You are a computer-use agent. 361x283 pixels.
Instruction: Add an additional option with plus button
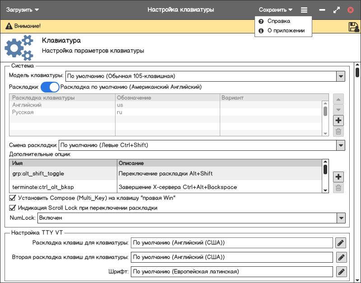click(x=338, y=177)
